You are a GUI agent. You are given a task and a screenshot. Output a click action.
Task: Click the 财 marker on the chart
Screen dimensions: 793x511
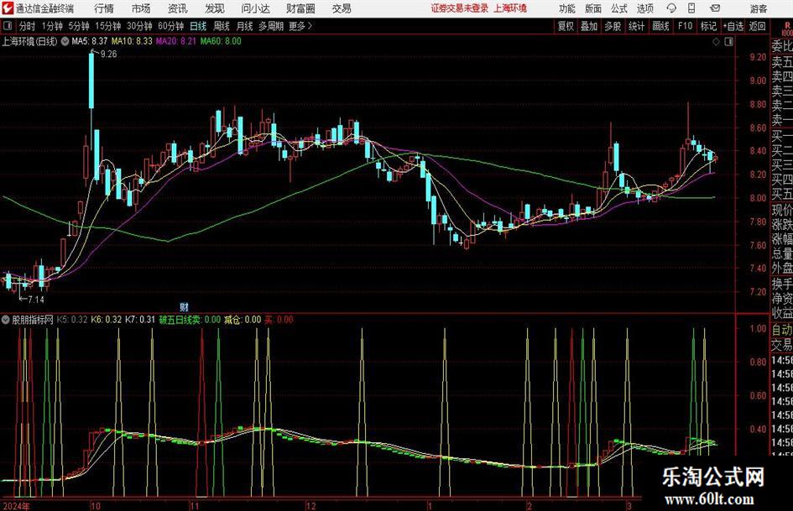point(184,306)
